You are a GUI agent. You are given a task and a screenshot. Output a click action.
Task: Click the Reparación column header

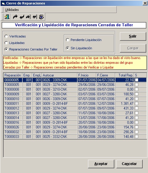(x=13, y=75)
